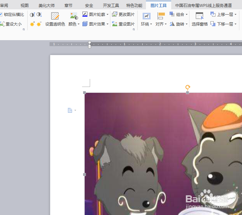The width and height of the screenshot is (242, 215).
Task: Switch to the 视图 tab
Action: click(x=25, y=6)
